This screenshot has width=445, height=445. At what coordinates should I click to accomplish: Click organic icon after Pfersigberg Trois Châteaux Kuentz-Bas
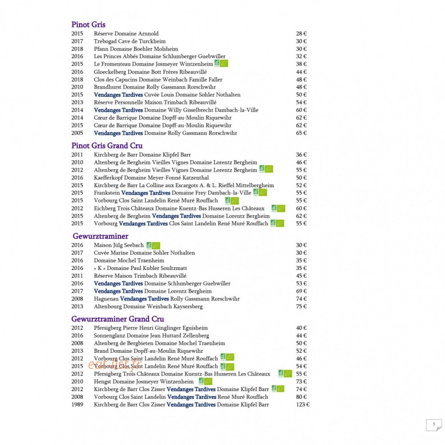[285, 373]
